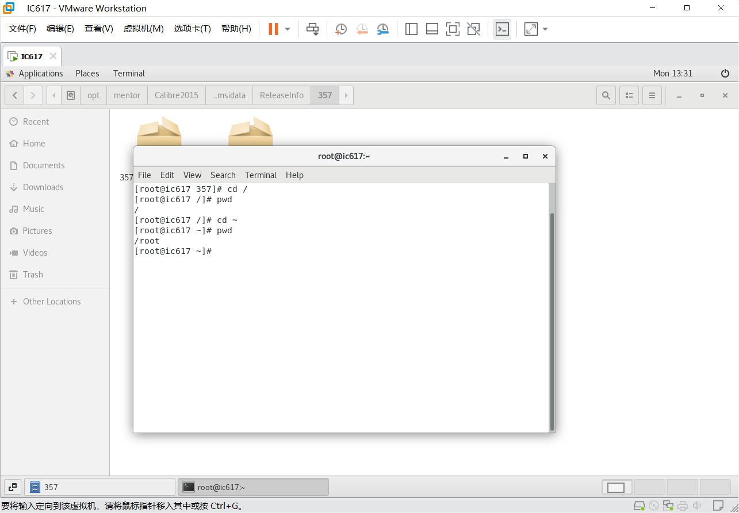This screenshot has height=513, width=739.
Task: Open the stretch display options dropdown arrow
Action: pyautogui.click(x=545, y=29)
